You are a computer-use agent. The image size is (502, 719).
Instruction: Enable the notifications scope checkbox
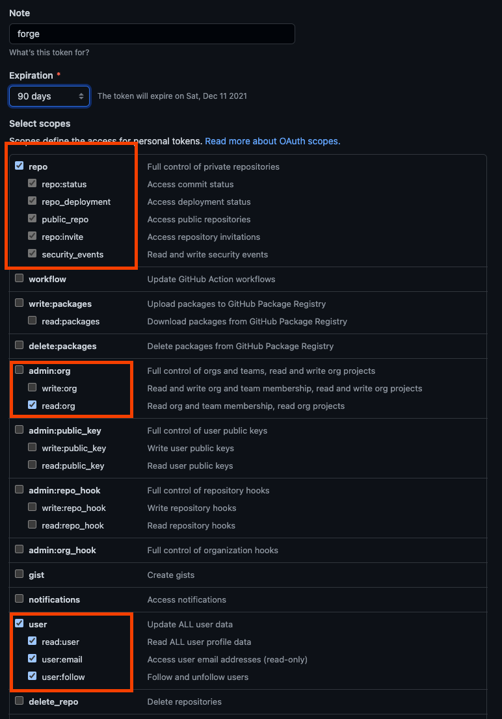pos(20,598)
